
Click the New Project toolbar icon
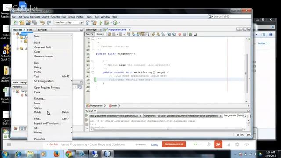click(22, 22)
